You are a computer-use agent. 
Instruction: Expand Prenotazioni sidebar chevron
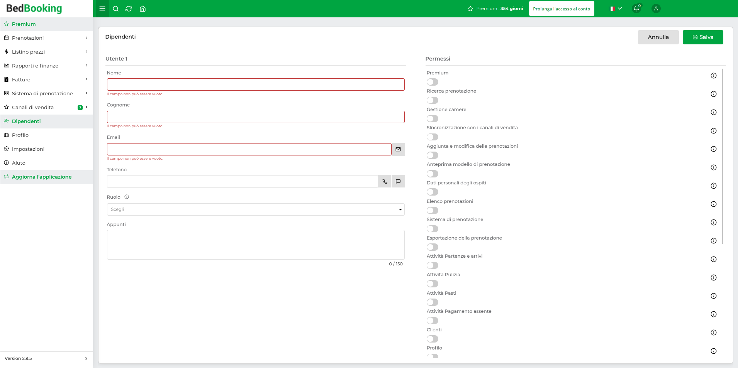click(87, 38)
